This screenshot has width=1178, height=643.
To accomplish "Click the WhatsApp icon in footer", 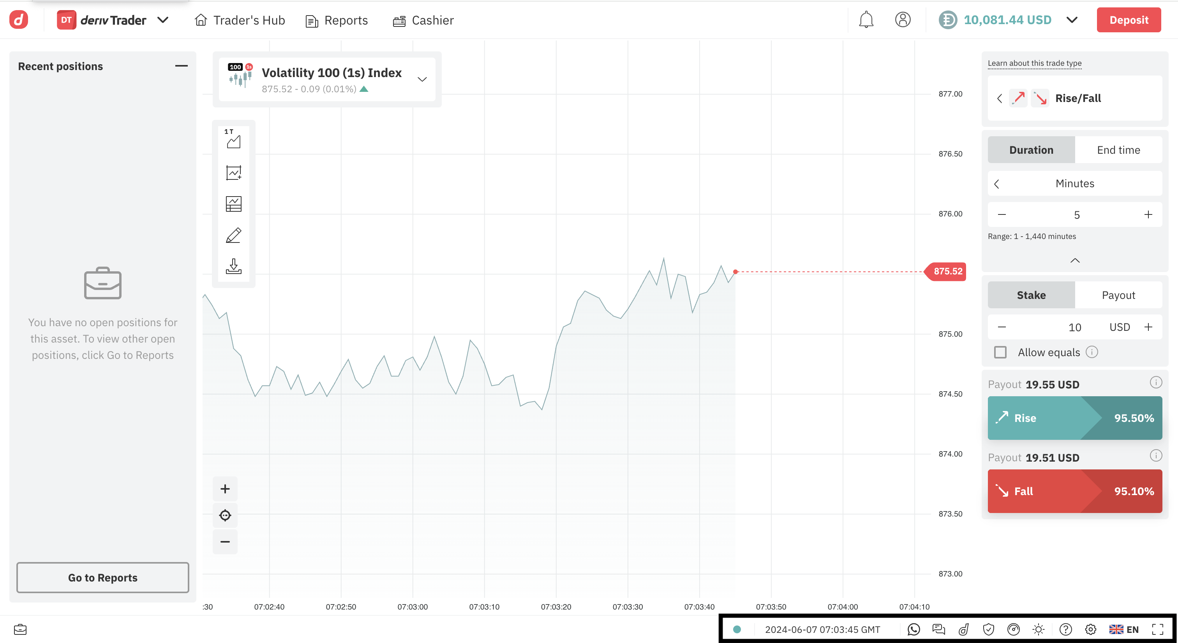I will [x=913, y=629].
